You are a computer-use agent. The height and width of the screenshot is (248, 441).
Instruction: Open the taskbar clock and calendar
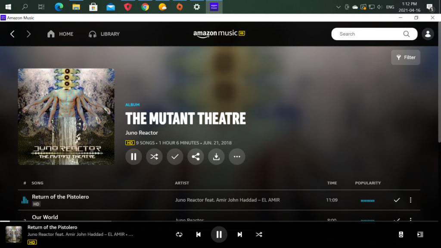409,7
